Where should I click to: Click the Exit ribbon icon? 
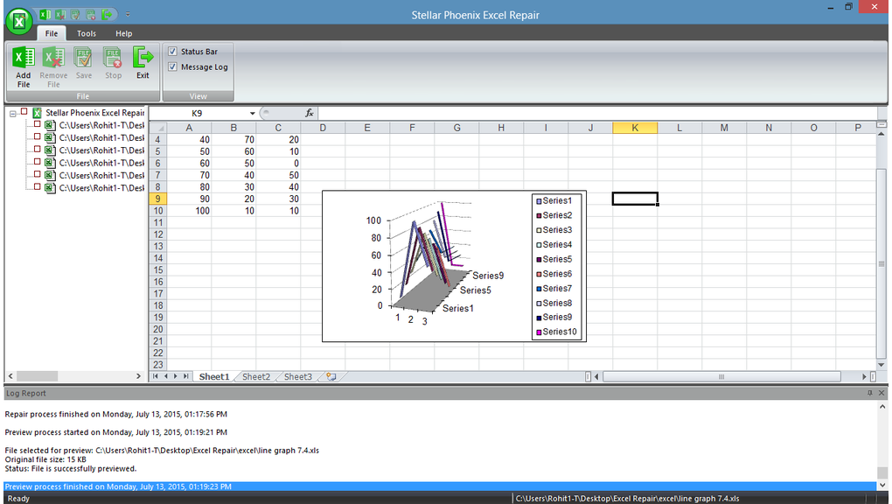click(x=143, y=57)
